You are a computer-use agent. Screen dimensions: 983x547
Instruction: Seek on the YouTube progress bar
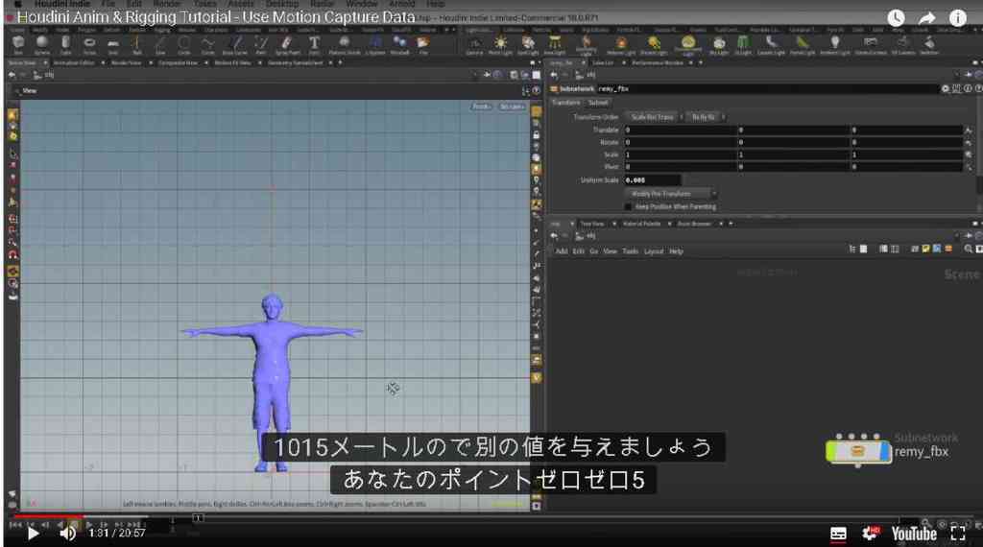[491, 517]
